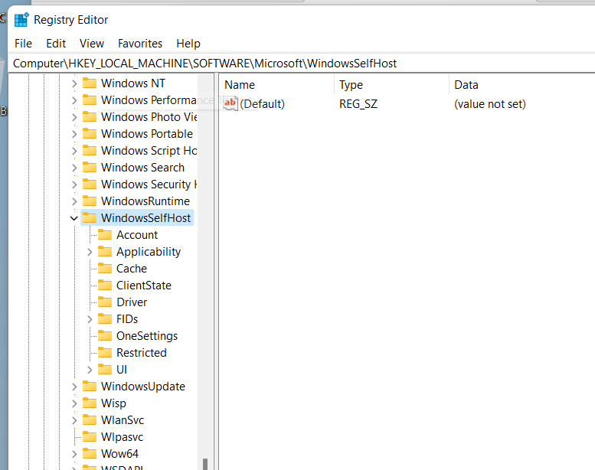595x470 pixels.
Task: Click the (Default) string value icon
Action: click(x=230, y=103)
